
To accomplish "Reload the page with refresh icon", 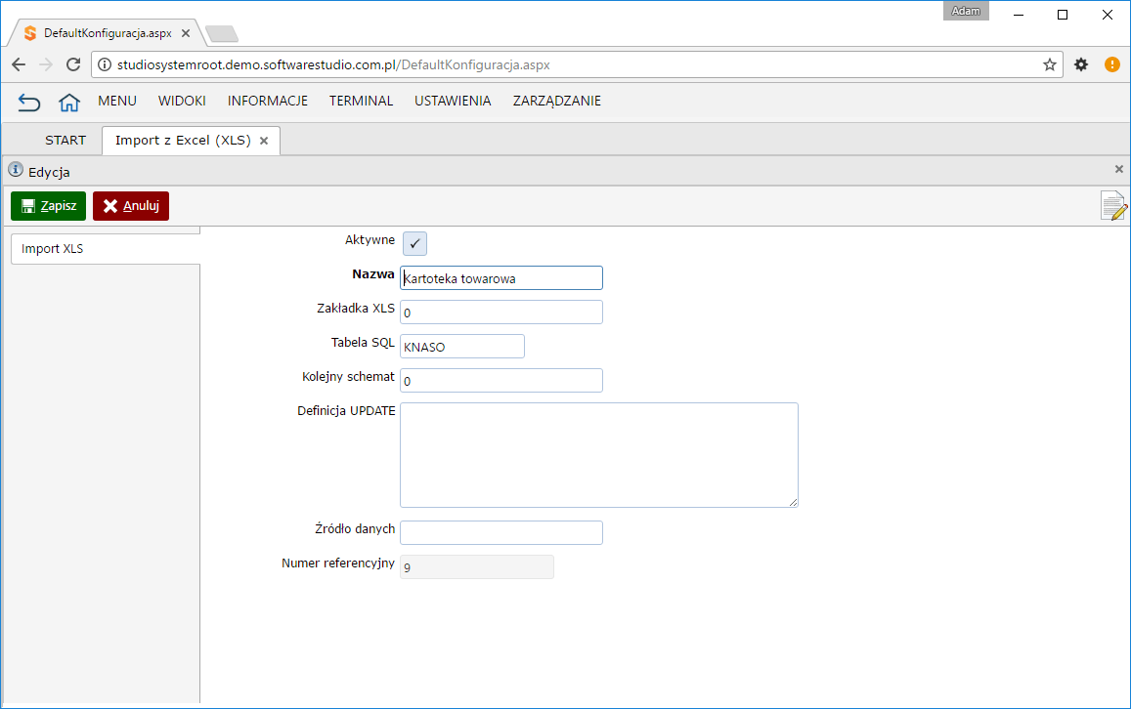I will [73, 64].
